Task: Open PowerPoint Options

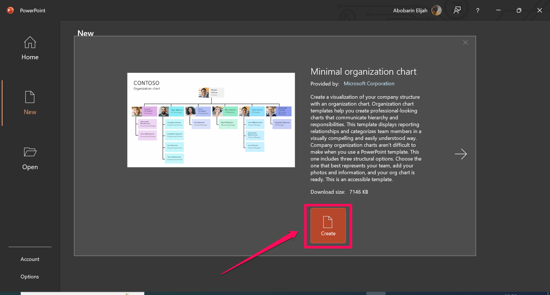Action: tap(30, 277)
